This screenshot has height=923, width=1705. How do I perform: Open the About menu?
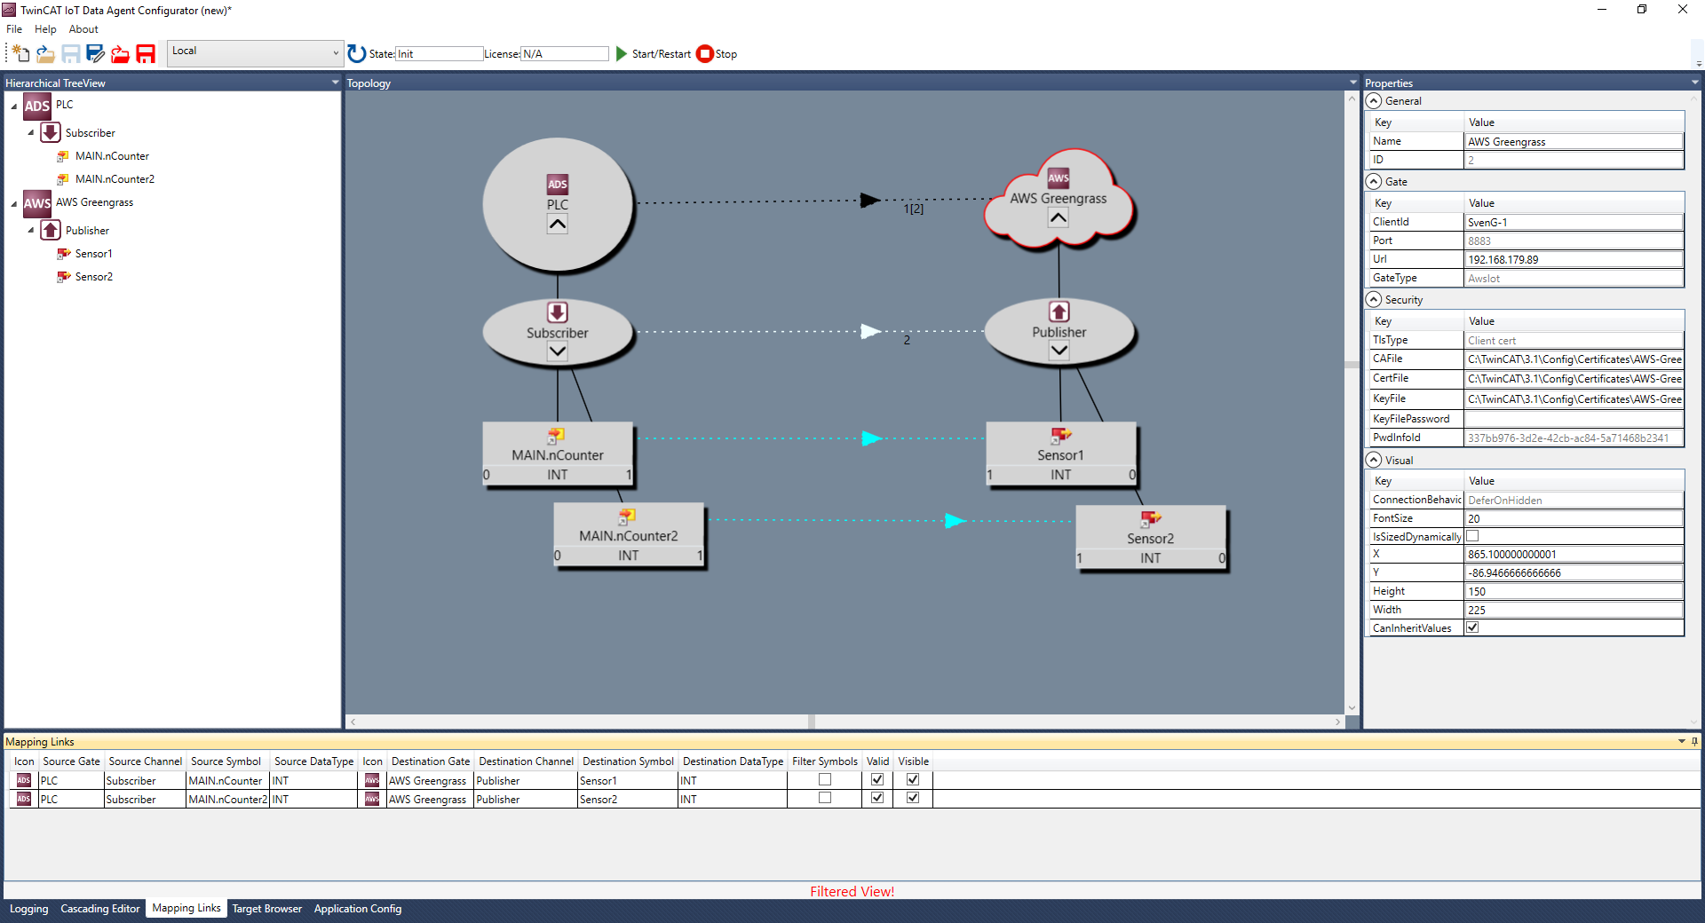pos(83,29)
